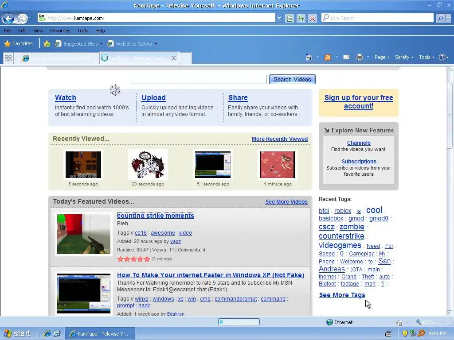
Task: Open the Favorites star button
Action: pos(18,44)
